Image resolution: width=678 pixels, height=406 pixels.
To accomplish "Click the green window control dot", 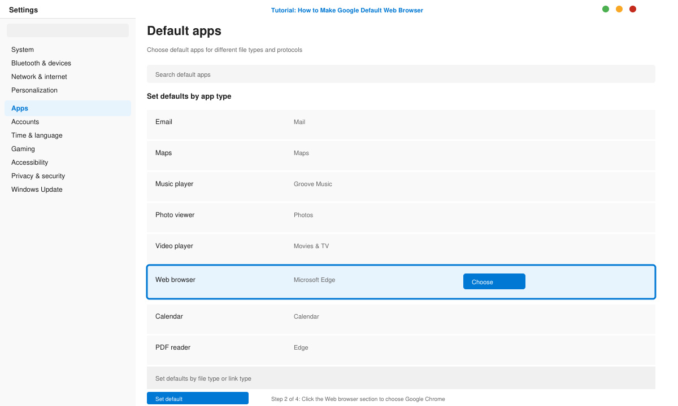I will [x=606, y=9].
